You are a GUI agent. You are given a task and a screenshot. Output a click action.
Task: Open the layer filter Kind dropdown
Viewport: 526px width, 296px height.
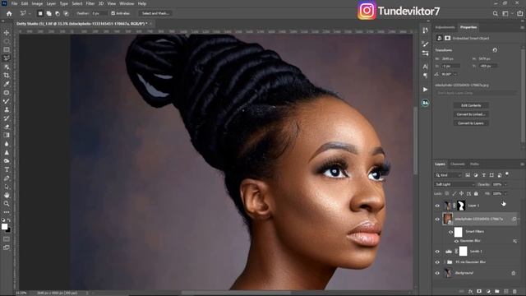tap(448, 175)
